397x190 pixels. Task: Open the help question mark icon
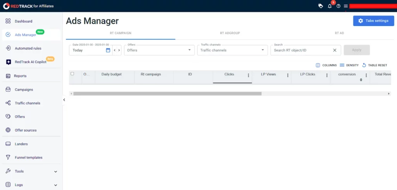point(338,6)
